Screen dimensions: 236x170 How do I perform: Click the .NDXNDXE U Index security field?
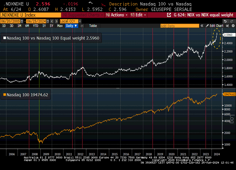pos(31,15)
